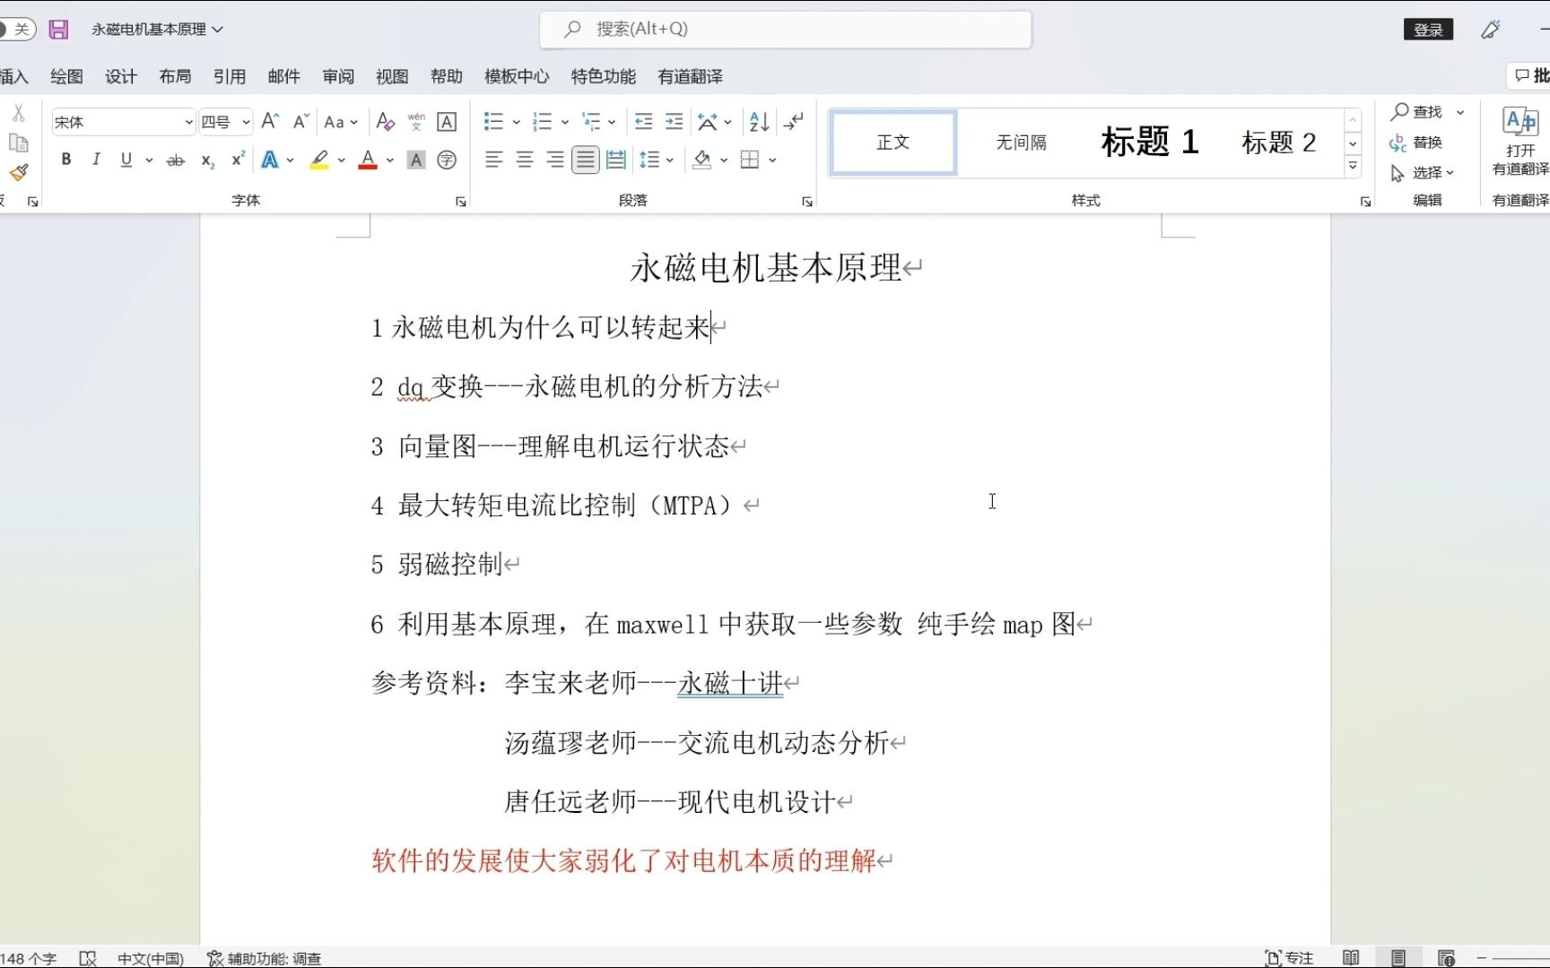This screenshot has height=968, width=1550.
Task: Open the 绘图 (Draw) tab
Action: click(x=66, y=76)
